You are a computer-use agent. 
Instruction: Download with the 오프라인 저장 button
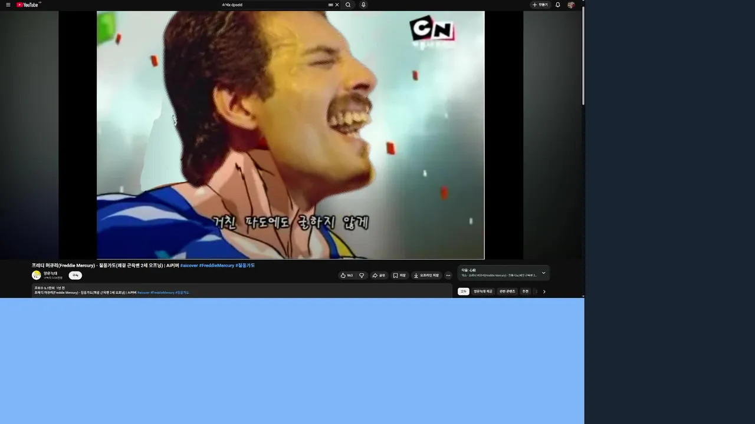(x=426, y=275)
